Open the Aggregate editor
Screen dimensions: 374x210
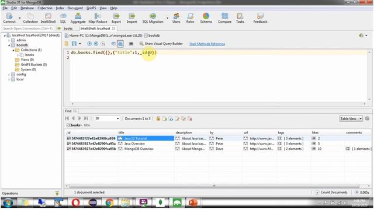click(x=78, y=18)
